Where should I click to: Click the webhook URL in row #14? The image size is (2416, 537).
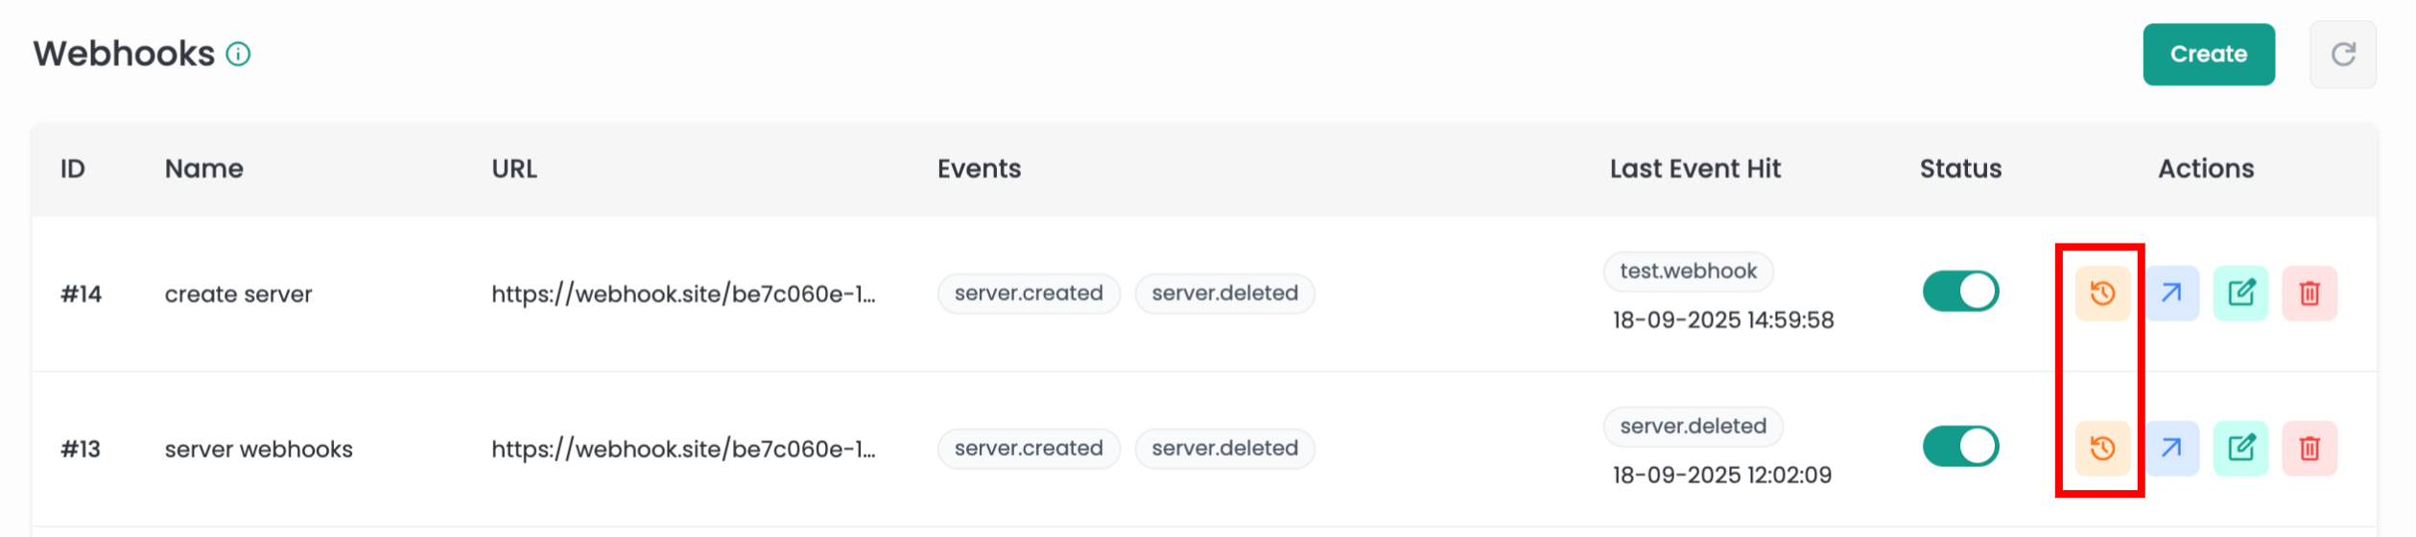(x=683, y=294)
